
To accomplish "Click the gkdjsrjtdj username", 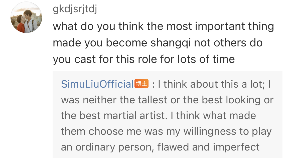I will pos(75,10).
